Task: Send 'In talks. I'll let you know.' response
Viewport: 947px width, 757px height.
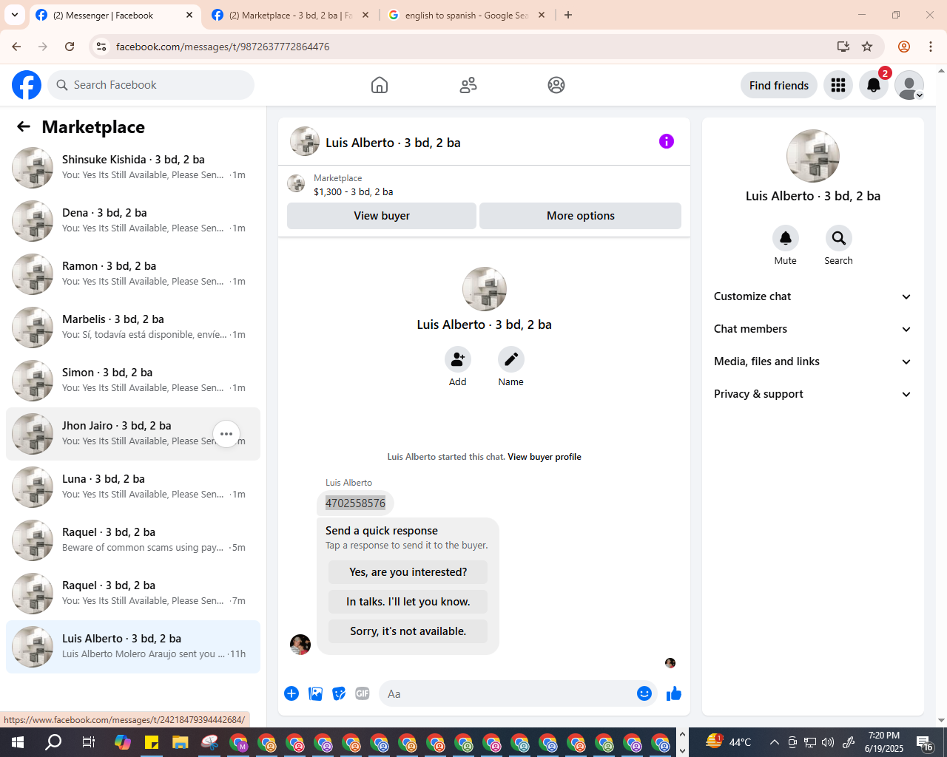Action: point(408,602)
